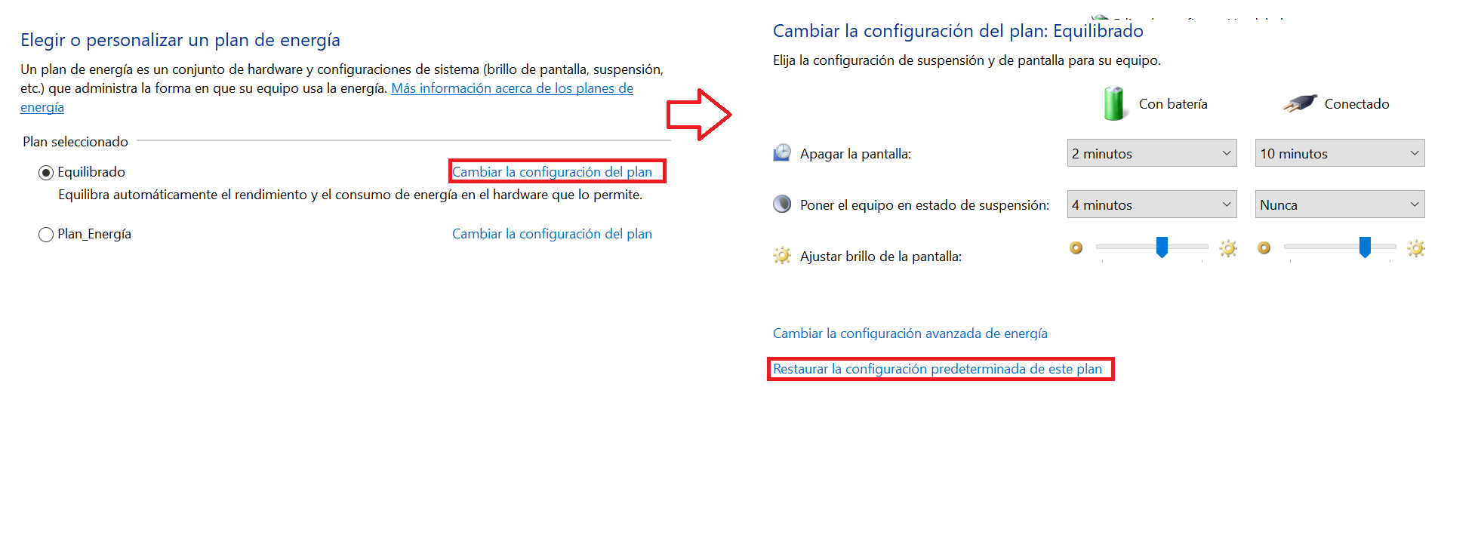Screen dimensions: 1478x544
Task: Select the Equilibrado radio button
Action: 46,173
